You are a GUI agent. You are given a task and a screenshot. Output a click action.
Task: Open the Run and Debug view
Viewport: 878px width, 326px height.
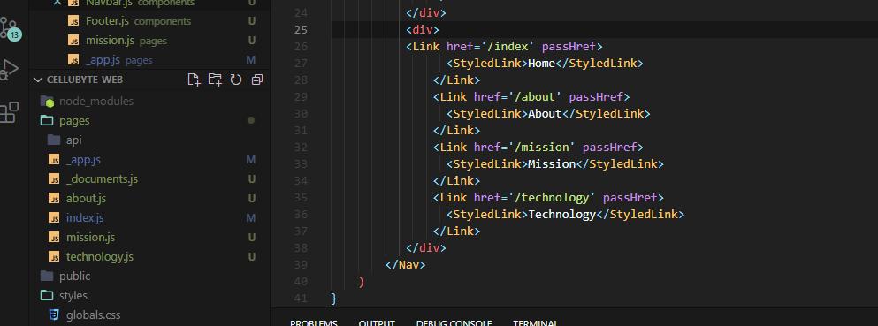coord(8,70)
